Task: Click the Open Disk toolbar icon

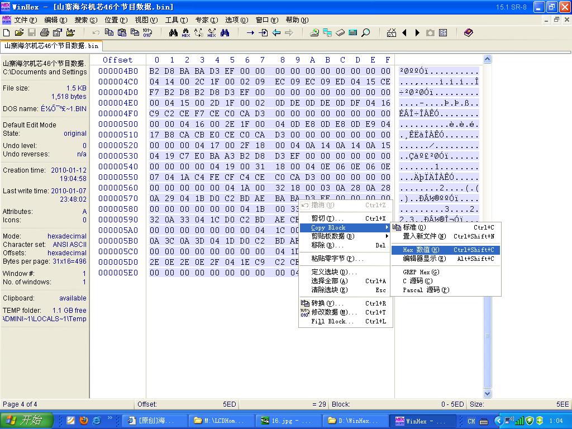Action: pos(314,33)
